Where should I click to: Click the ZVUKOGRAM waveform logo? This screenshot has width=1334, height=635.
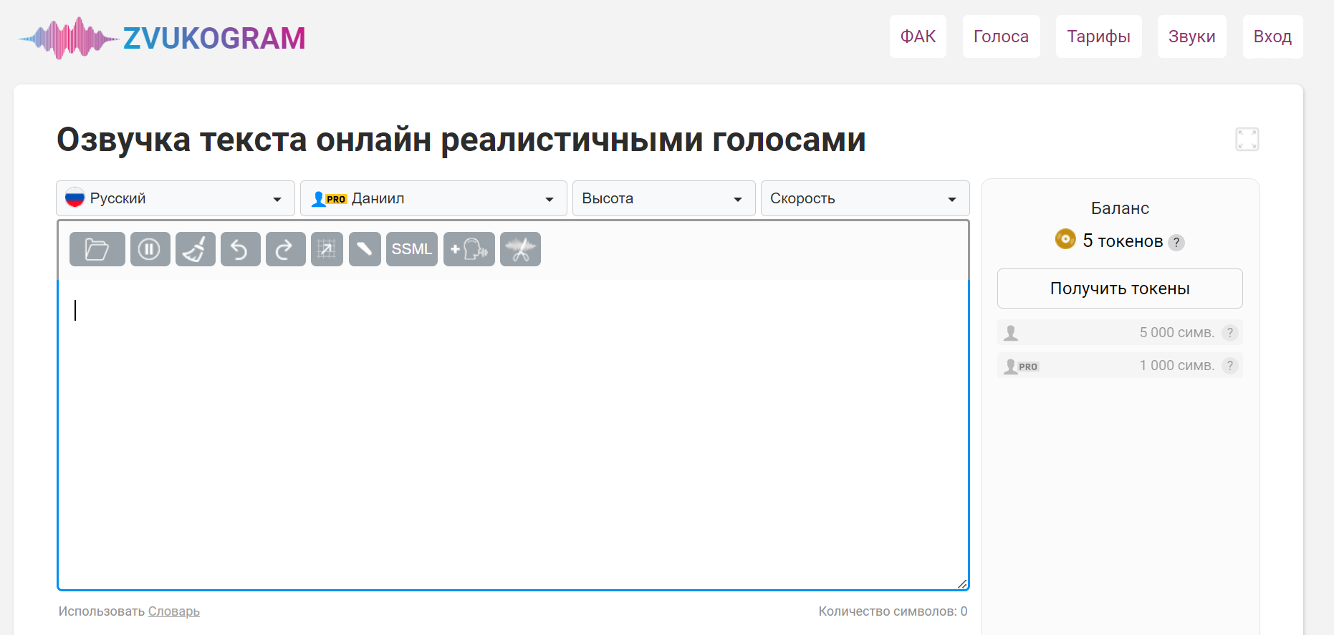coord(68,38)
